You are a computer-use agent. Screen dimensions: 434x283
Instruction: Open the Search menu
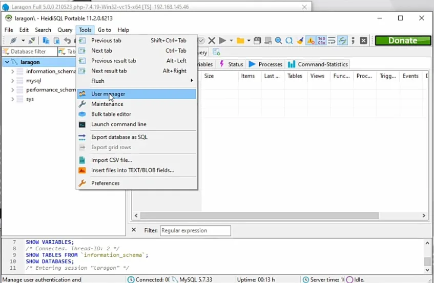pos(43,30)
